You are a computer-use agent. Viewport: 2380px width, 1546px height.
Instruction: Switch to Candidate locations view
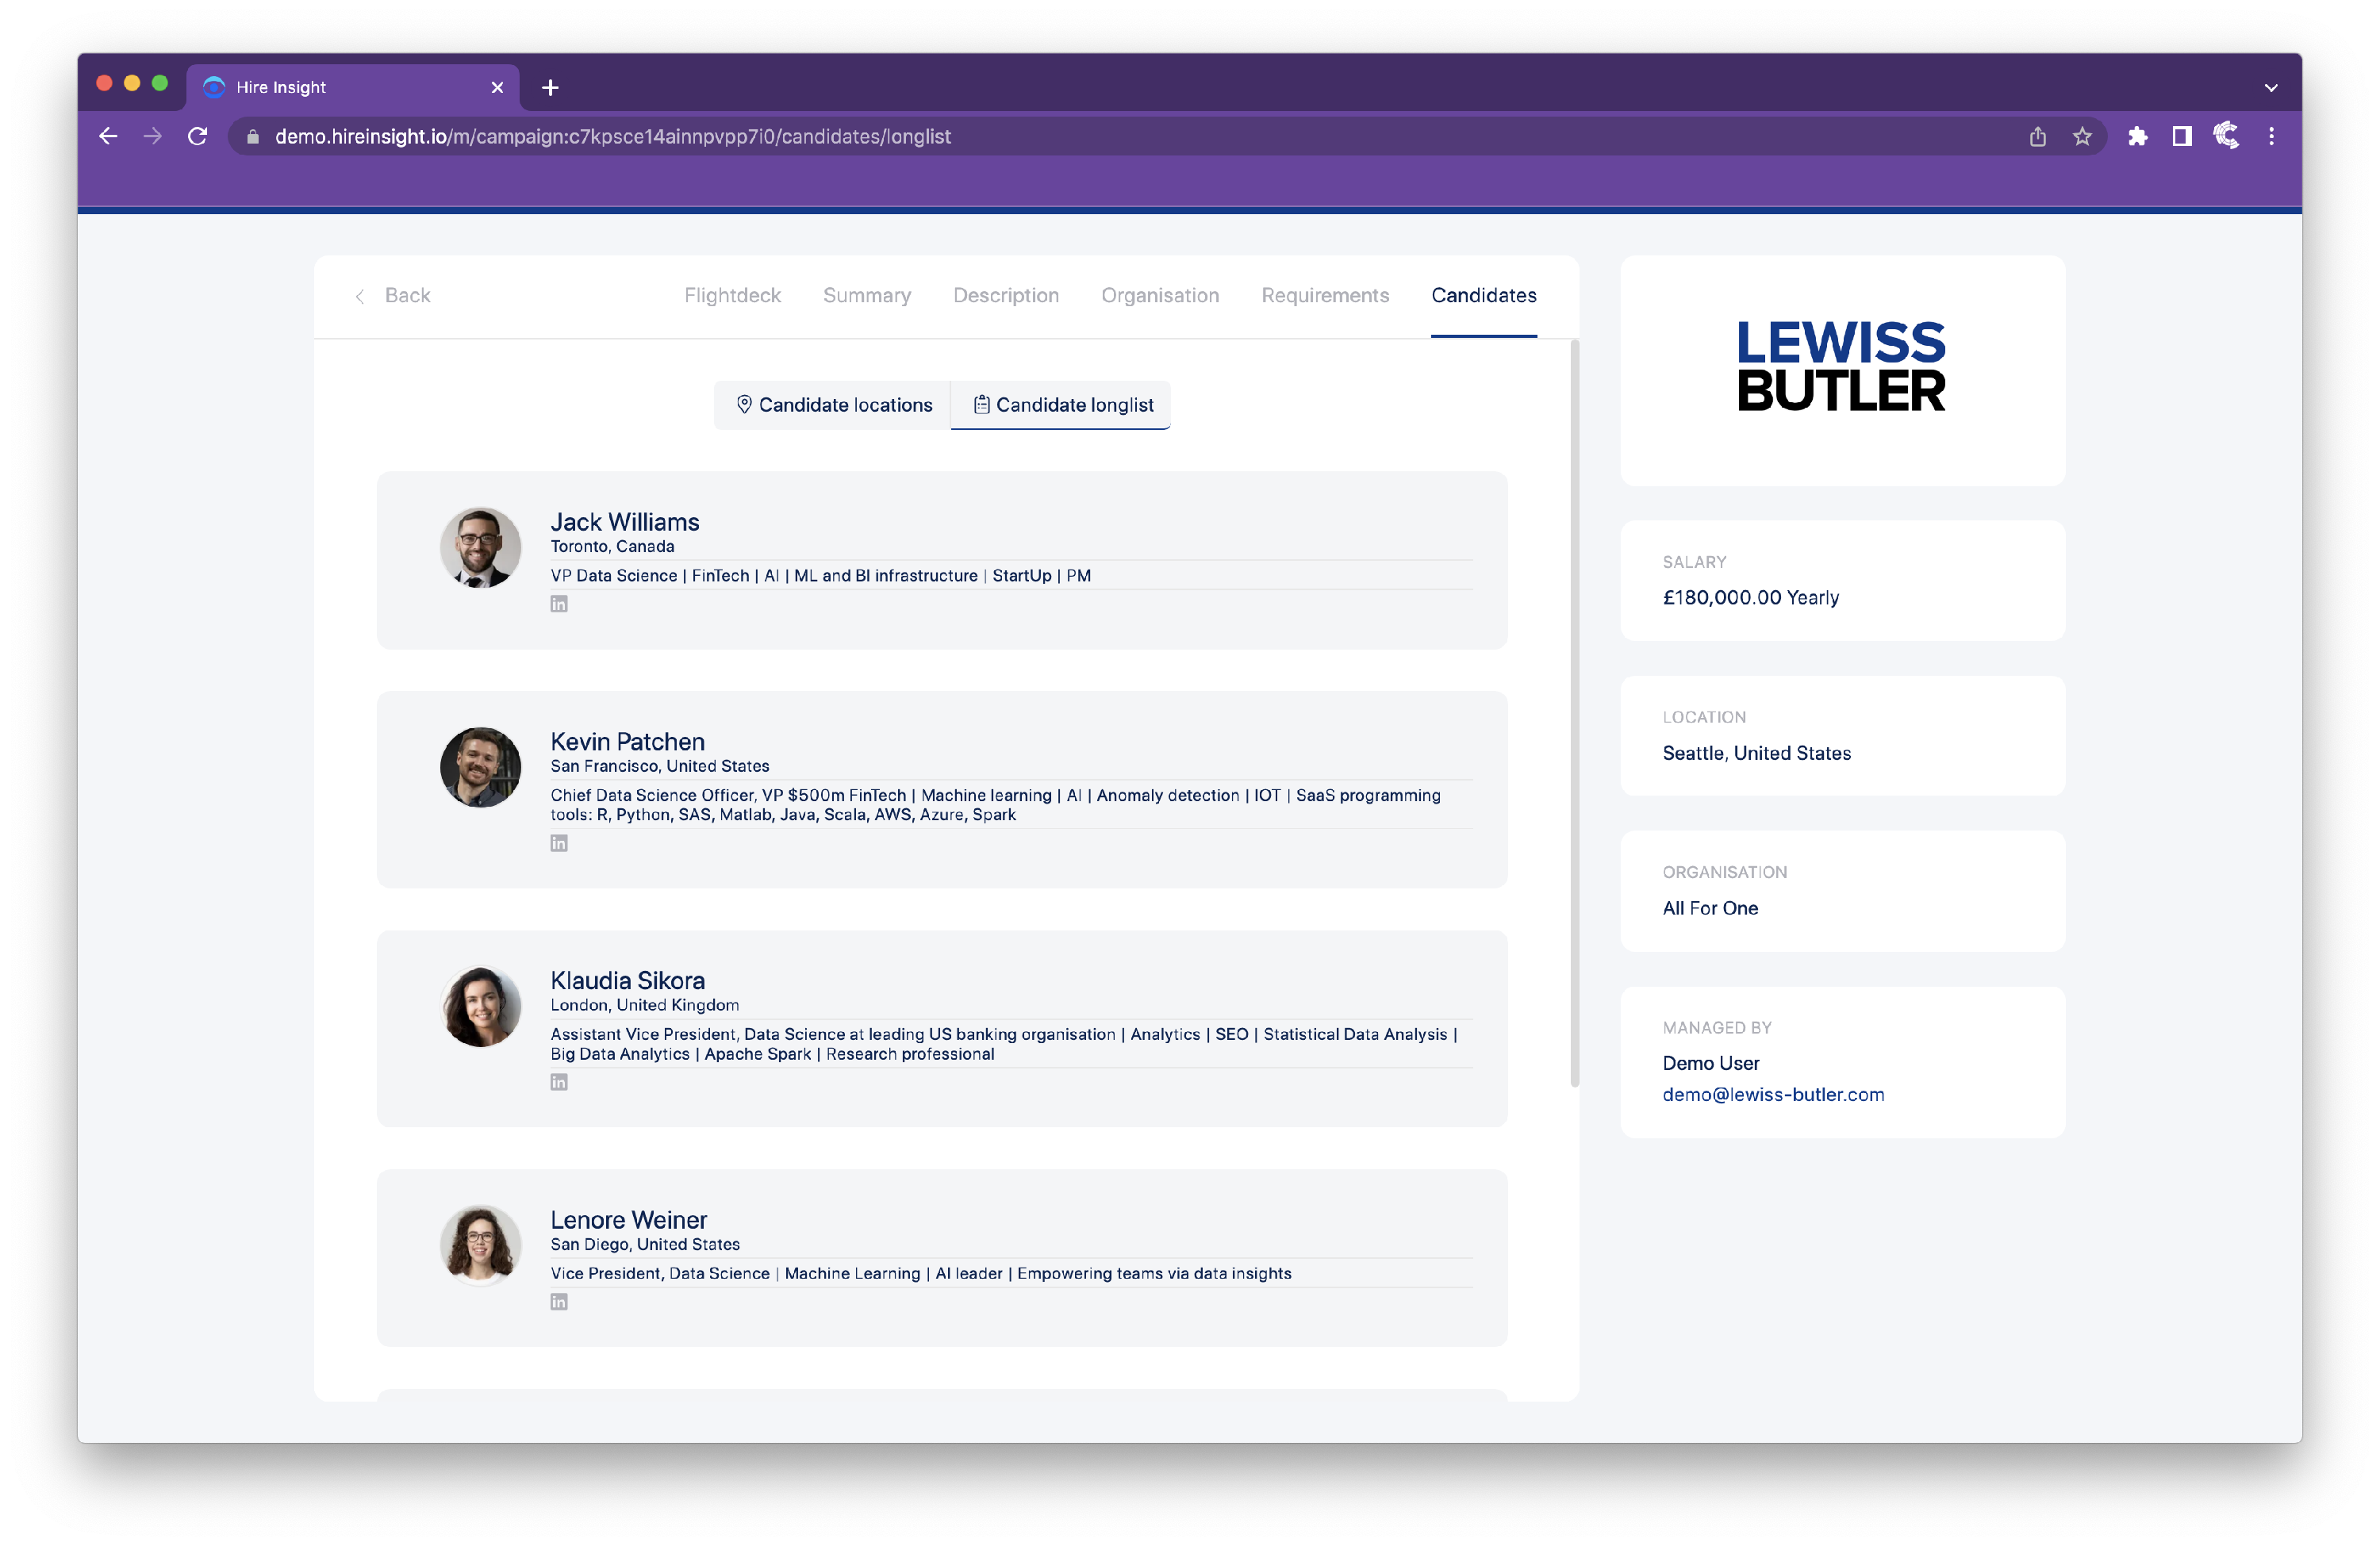pos(833,405)
